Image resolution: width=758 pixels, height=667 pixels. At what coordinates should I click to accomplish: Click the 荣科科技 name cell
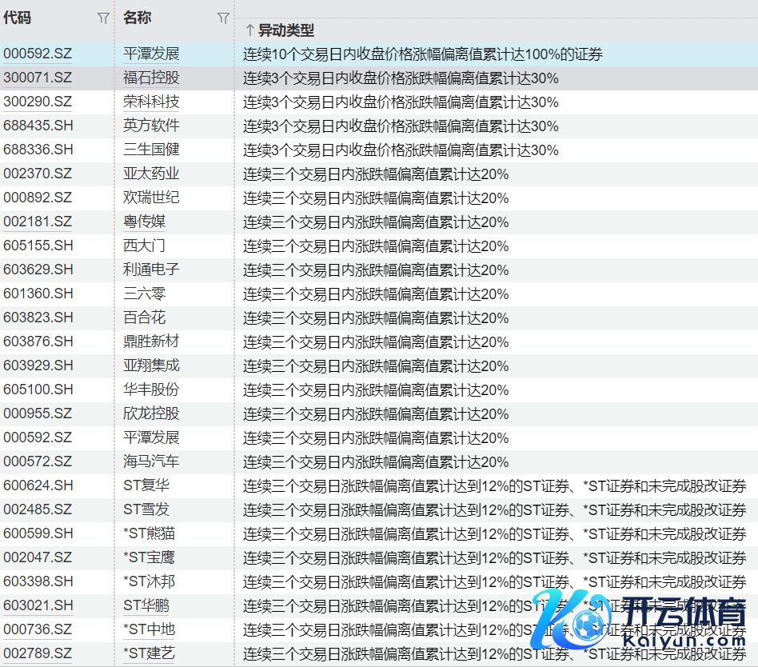(151, 102)
